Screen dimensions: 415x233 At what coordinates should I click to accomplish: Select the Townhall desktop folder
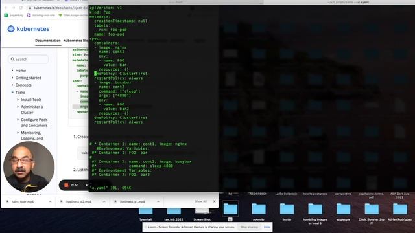click(x=145, y=214)
